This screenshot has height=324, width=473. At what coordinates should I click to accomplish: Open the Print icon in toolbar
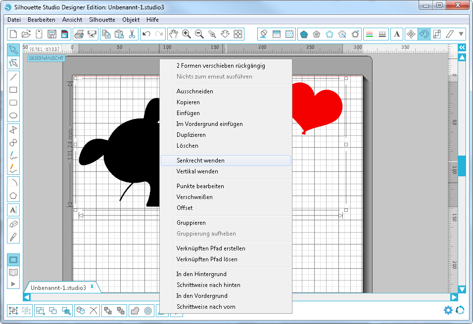79,34
